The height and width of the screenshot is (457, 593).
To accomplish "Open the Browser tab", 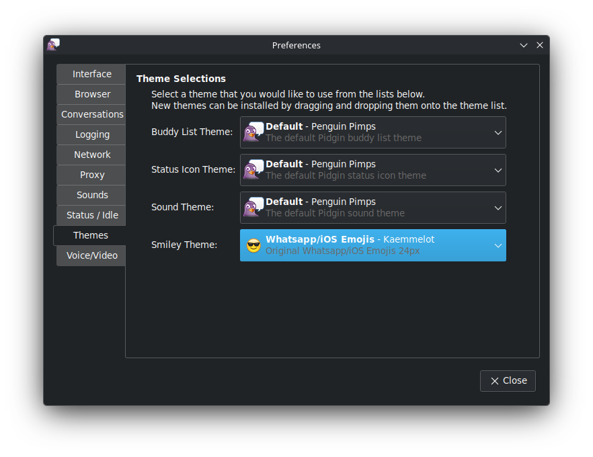I will (91, 94).
